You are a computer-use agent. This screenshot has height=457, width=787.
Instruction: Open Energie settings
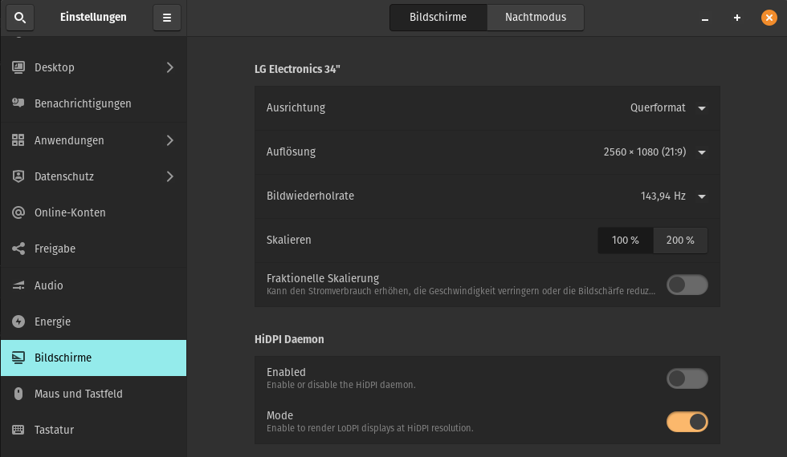(93, 322)
